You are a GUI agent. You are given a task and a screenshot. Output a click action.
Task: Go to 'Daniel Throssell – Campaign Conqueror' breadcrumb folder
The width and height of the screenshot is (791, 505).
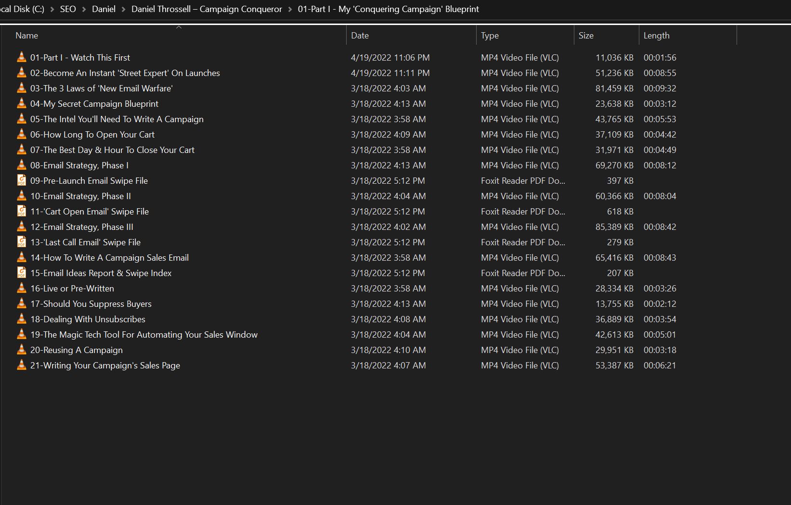(207, 9)
